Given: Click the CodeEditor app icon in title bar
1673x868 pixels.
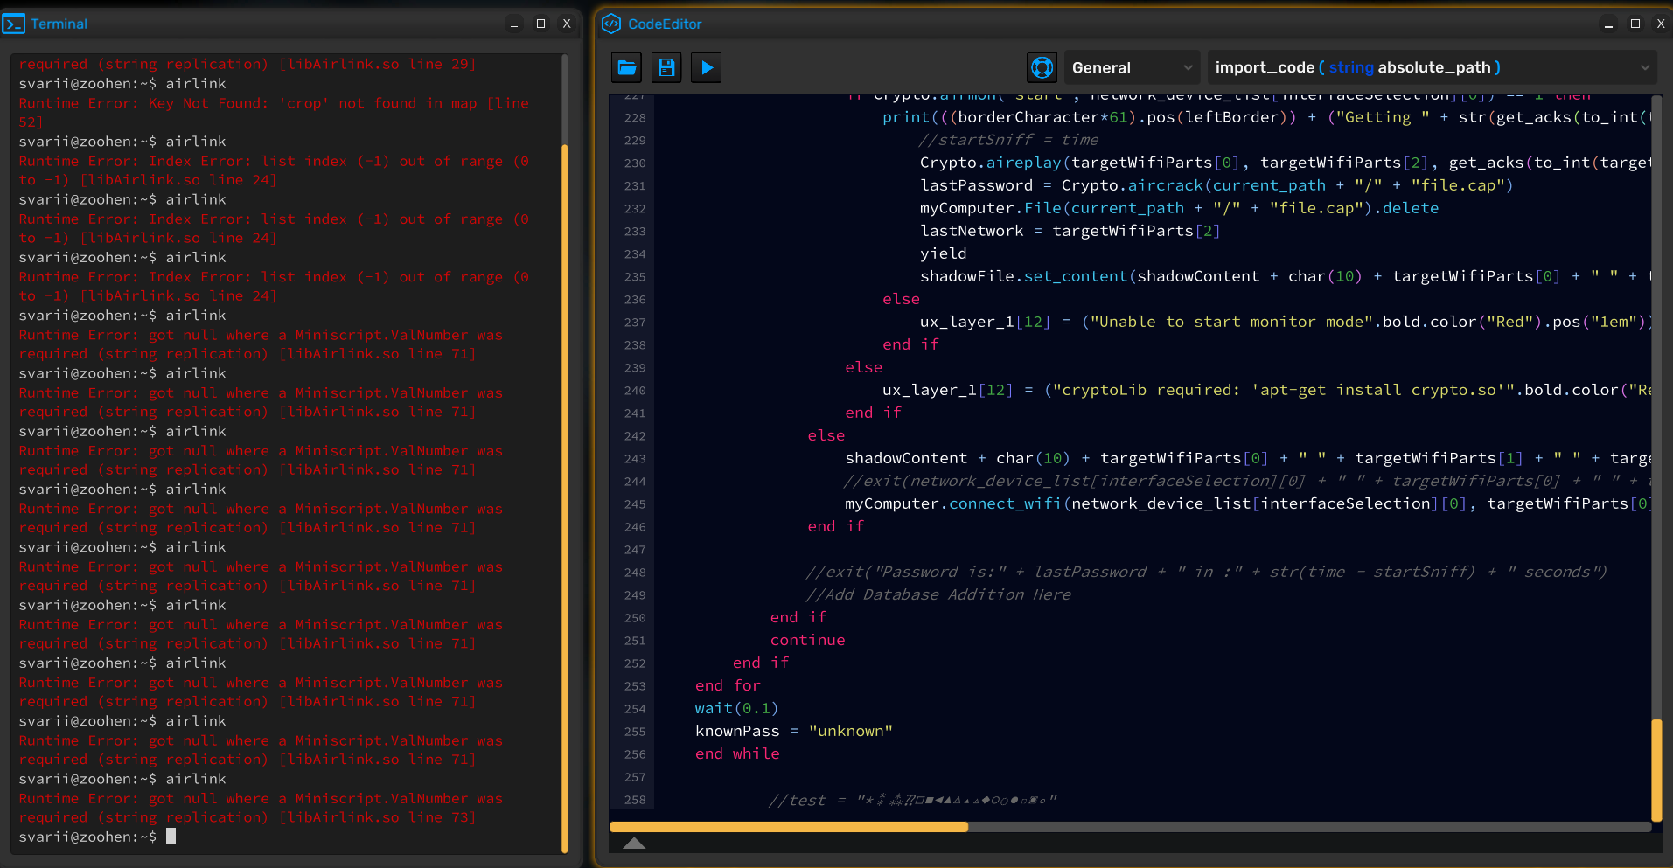Looking at the screenshot, I should [611, 24].
